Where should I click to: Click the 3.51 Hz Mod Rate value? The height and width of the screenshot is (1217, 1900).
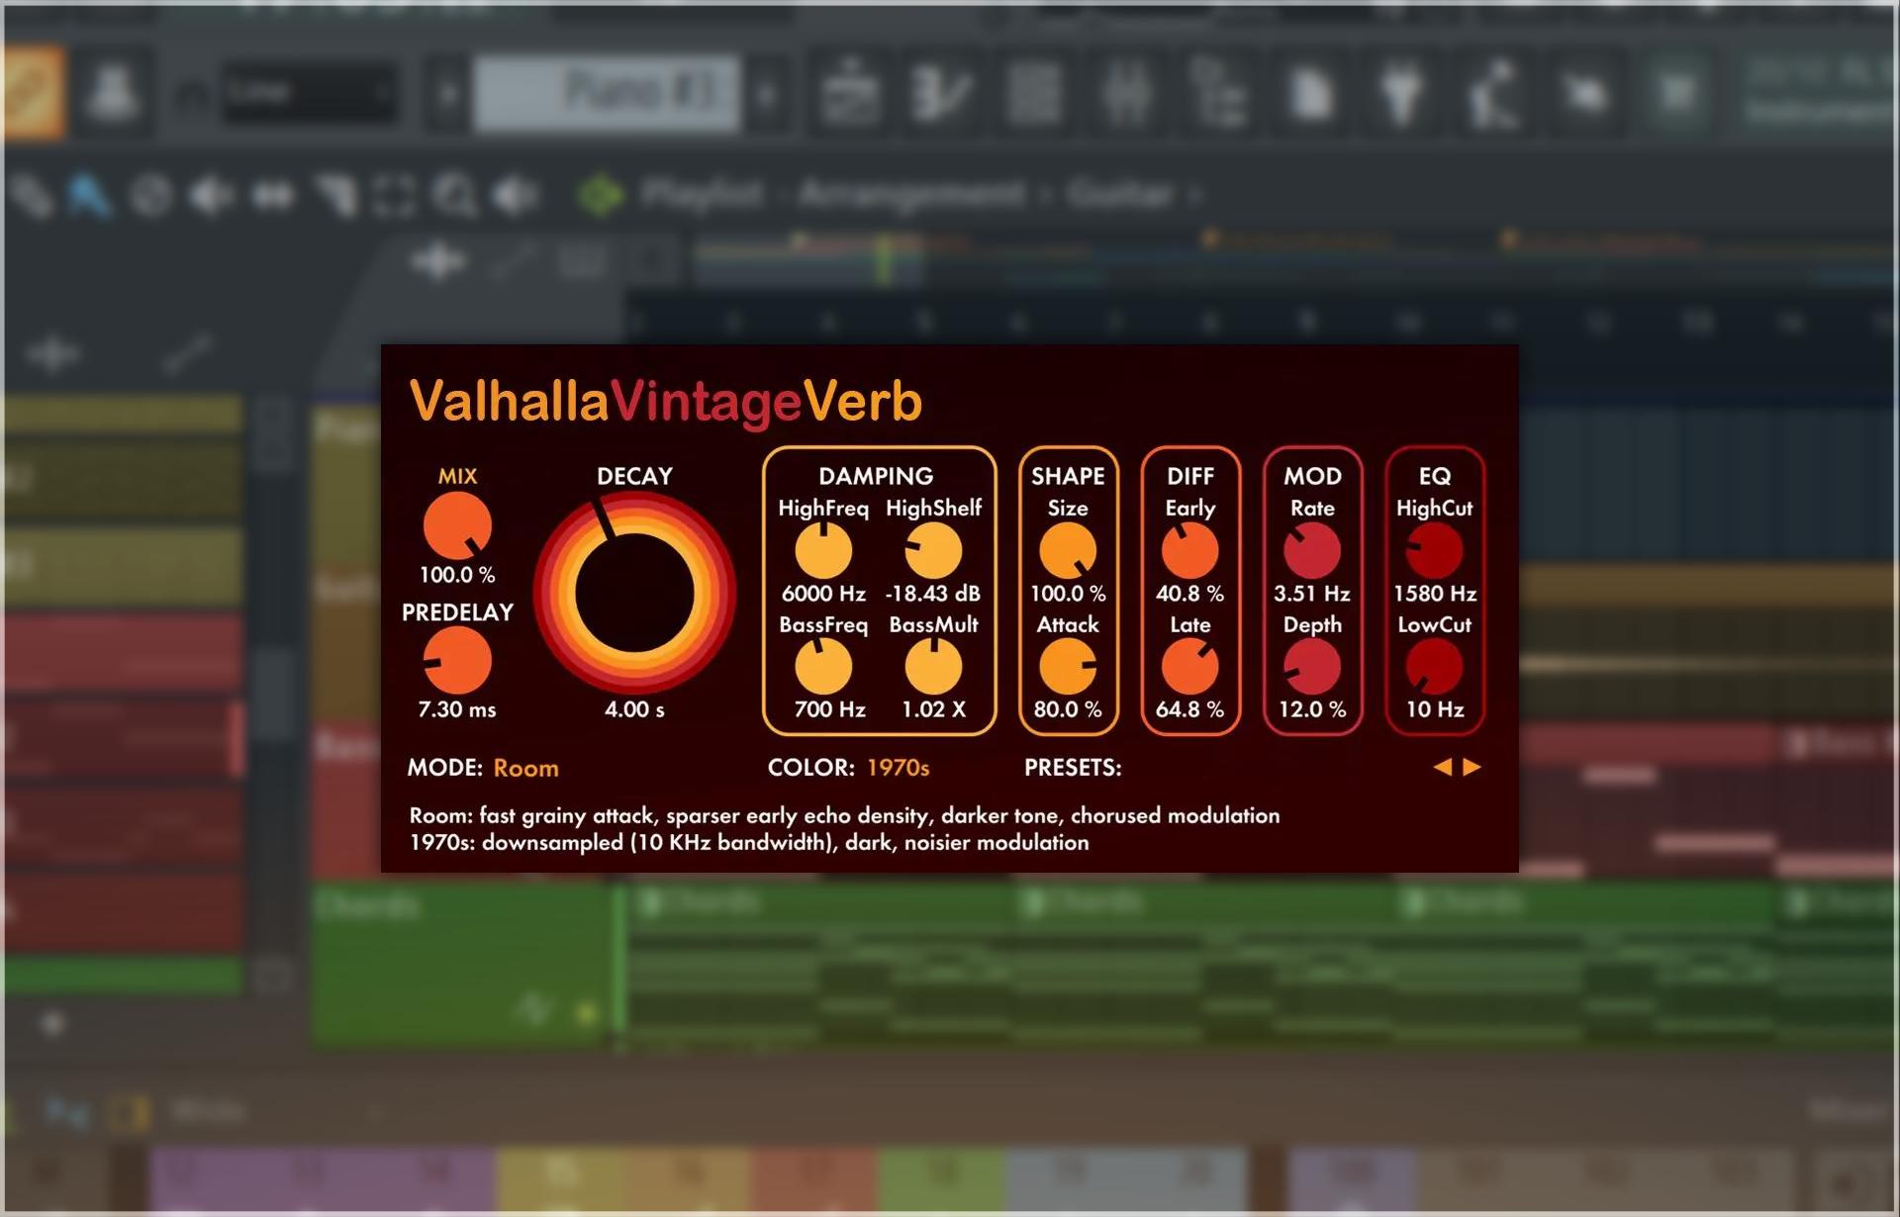[1312, 594]
